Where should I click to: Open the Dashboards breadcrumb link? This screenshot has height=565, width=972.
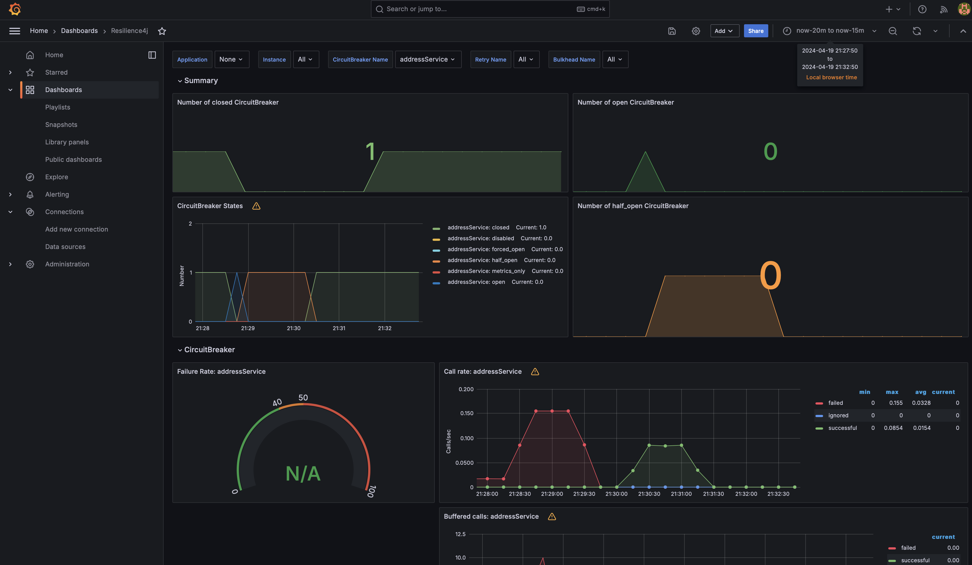pos(79,31)
